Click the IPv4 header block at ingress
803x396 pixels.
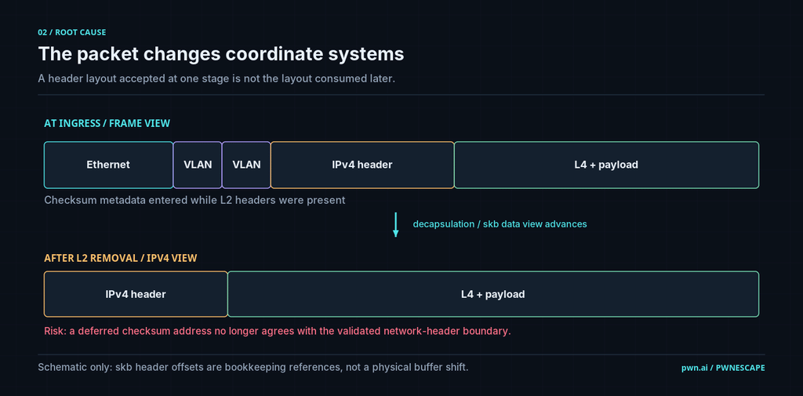[362, 165]
